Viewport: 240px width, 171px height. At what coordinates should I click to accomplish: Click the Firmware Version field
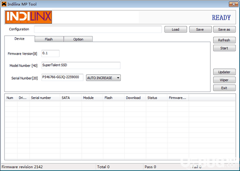point(50,53)
